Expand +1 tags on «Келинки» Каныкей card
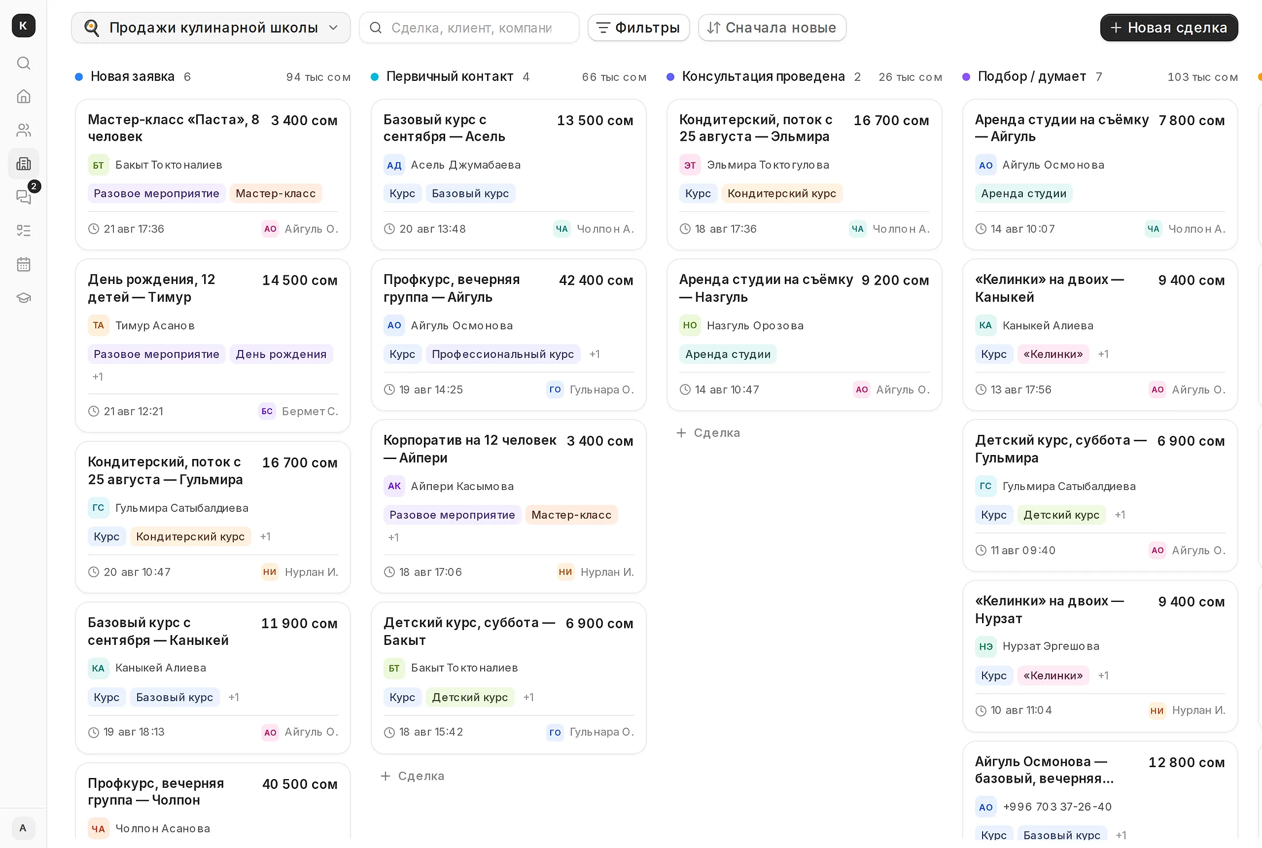Viewport: 1262px width, 848px height. point(1104,354)
